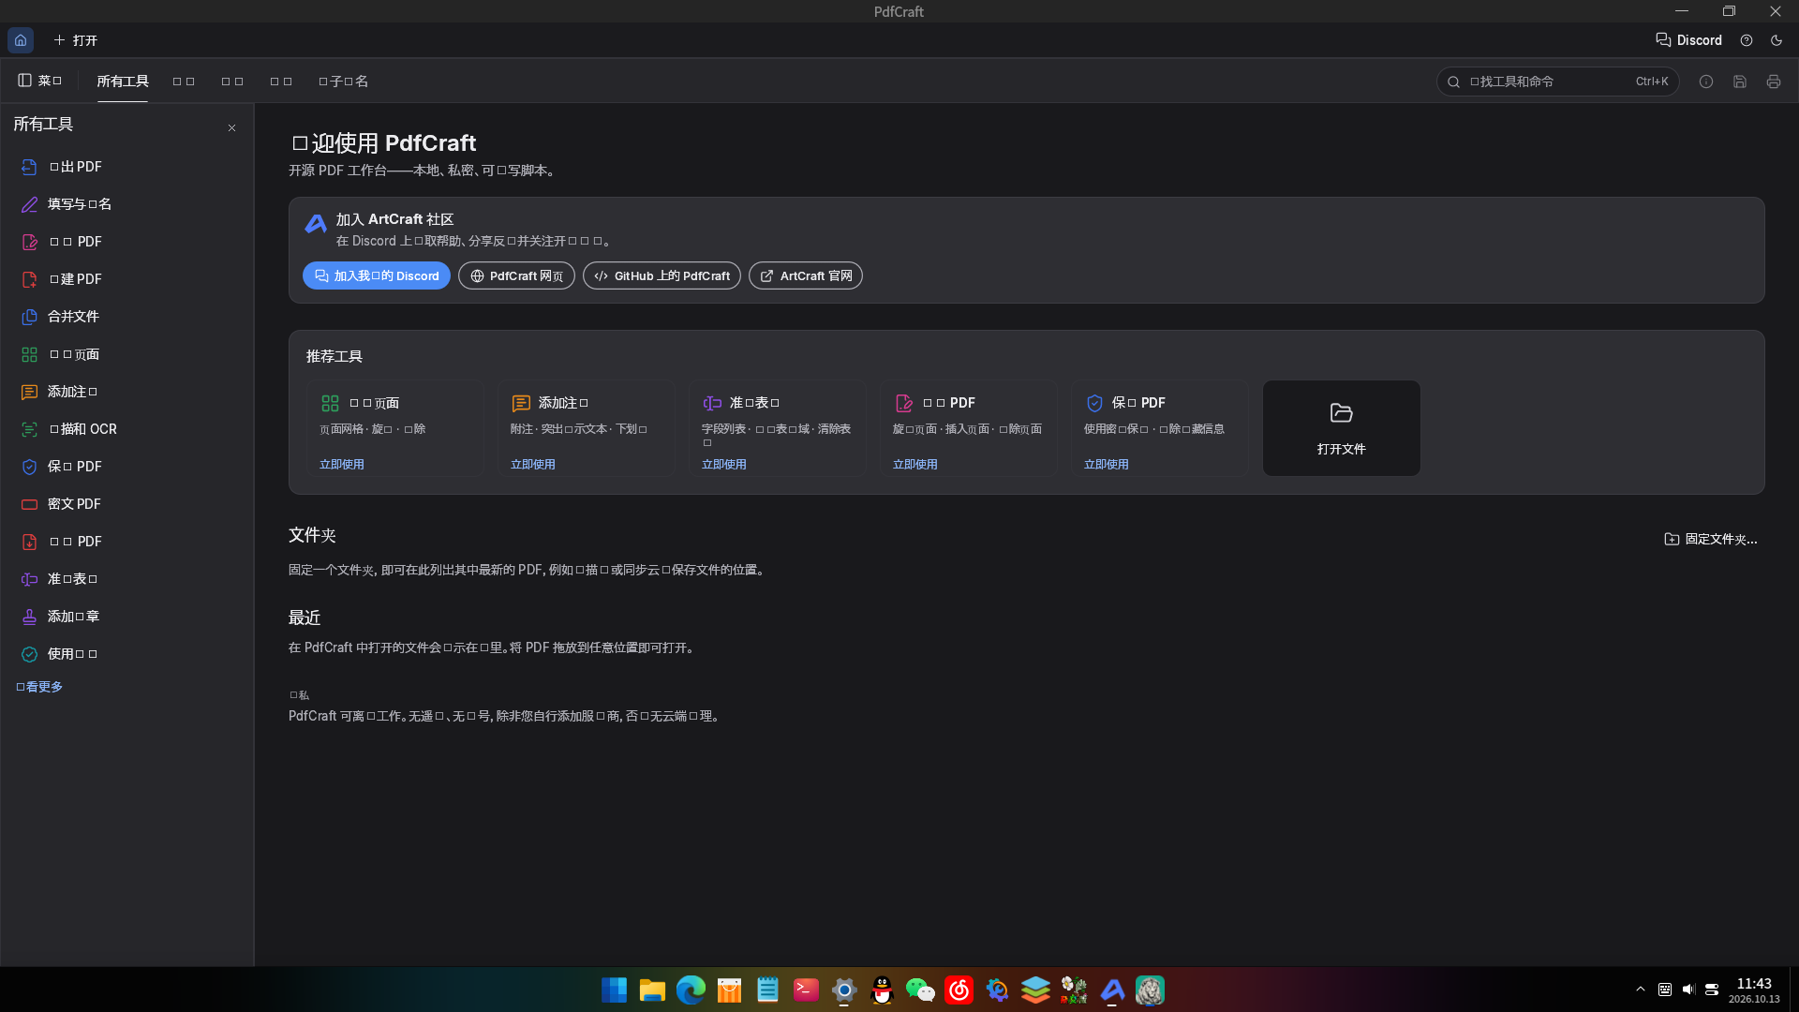Open WeChat from the taskbar
The height and width of the screenshot is (1012, 1799).
pos(921,990)
